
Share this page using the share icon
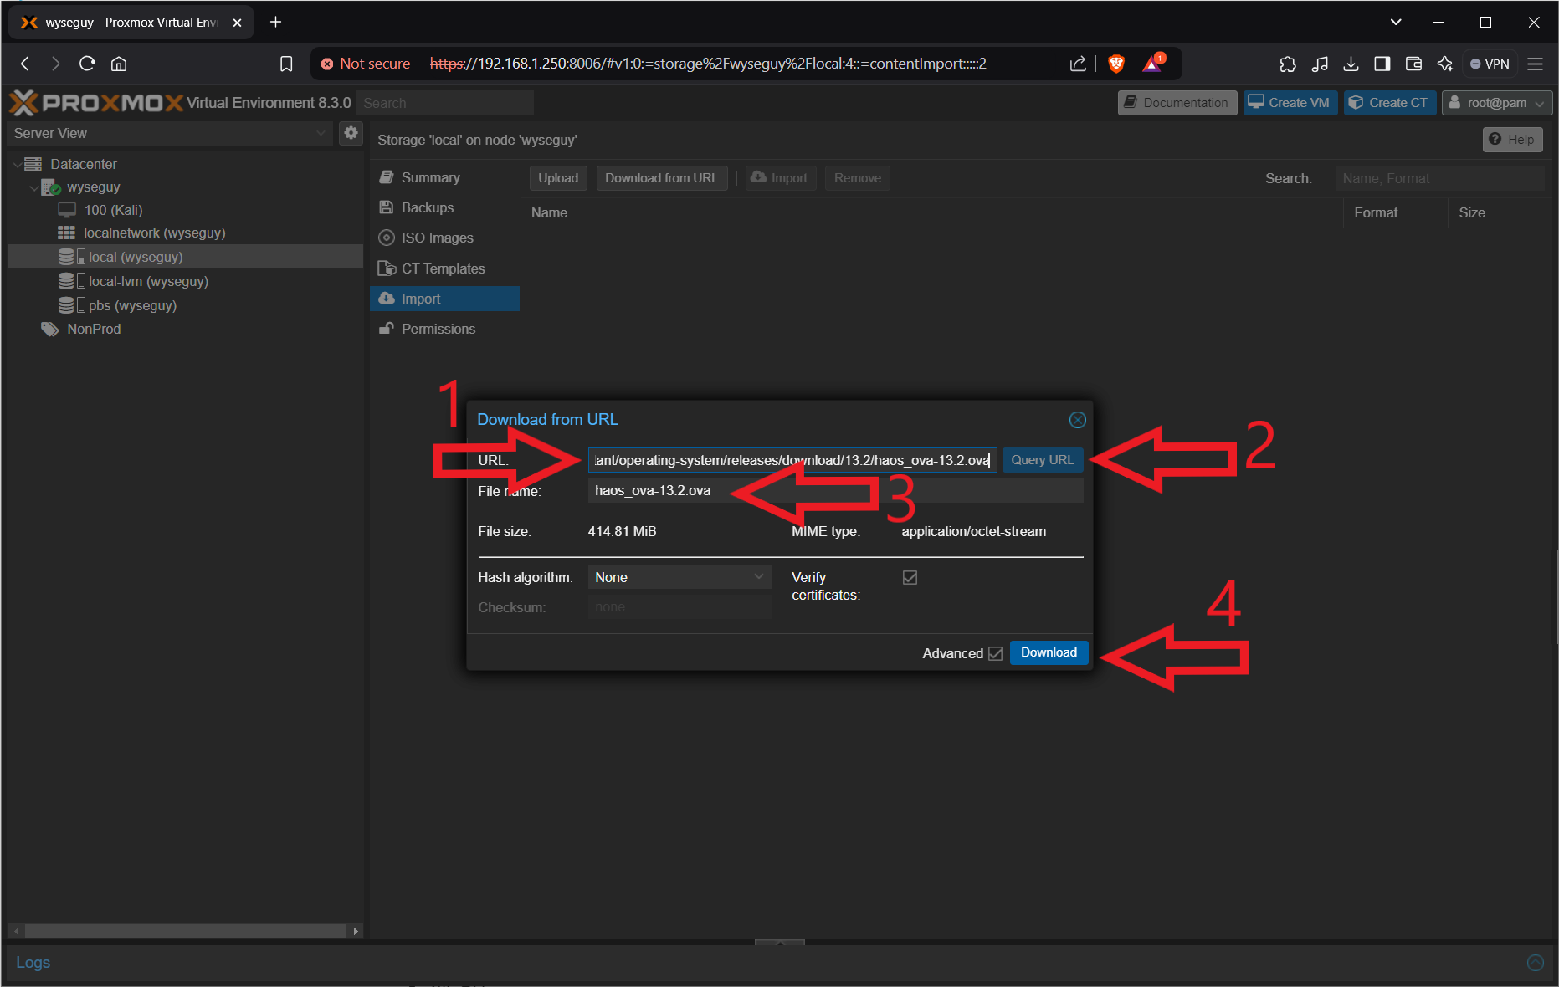tap(1078, 64)
